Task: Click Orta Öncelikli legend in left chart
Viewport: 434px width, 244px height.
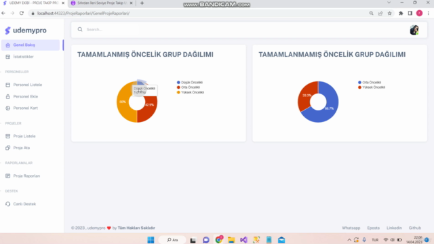Action: (x=189, y=87)
